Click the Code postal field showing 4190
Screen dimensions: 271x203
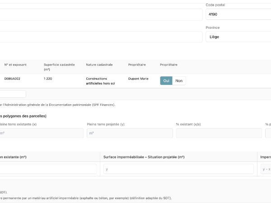click(238, 14)
